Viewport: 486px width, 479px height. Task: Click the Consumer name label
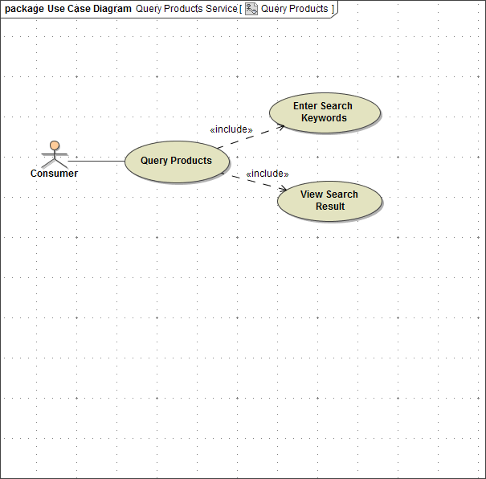(54, 174)
